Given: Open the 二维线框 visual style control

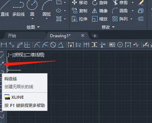Looking at the screenshot, I should [x=35, y=55].
